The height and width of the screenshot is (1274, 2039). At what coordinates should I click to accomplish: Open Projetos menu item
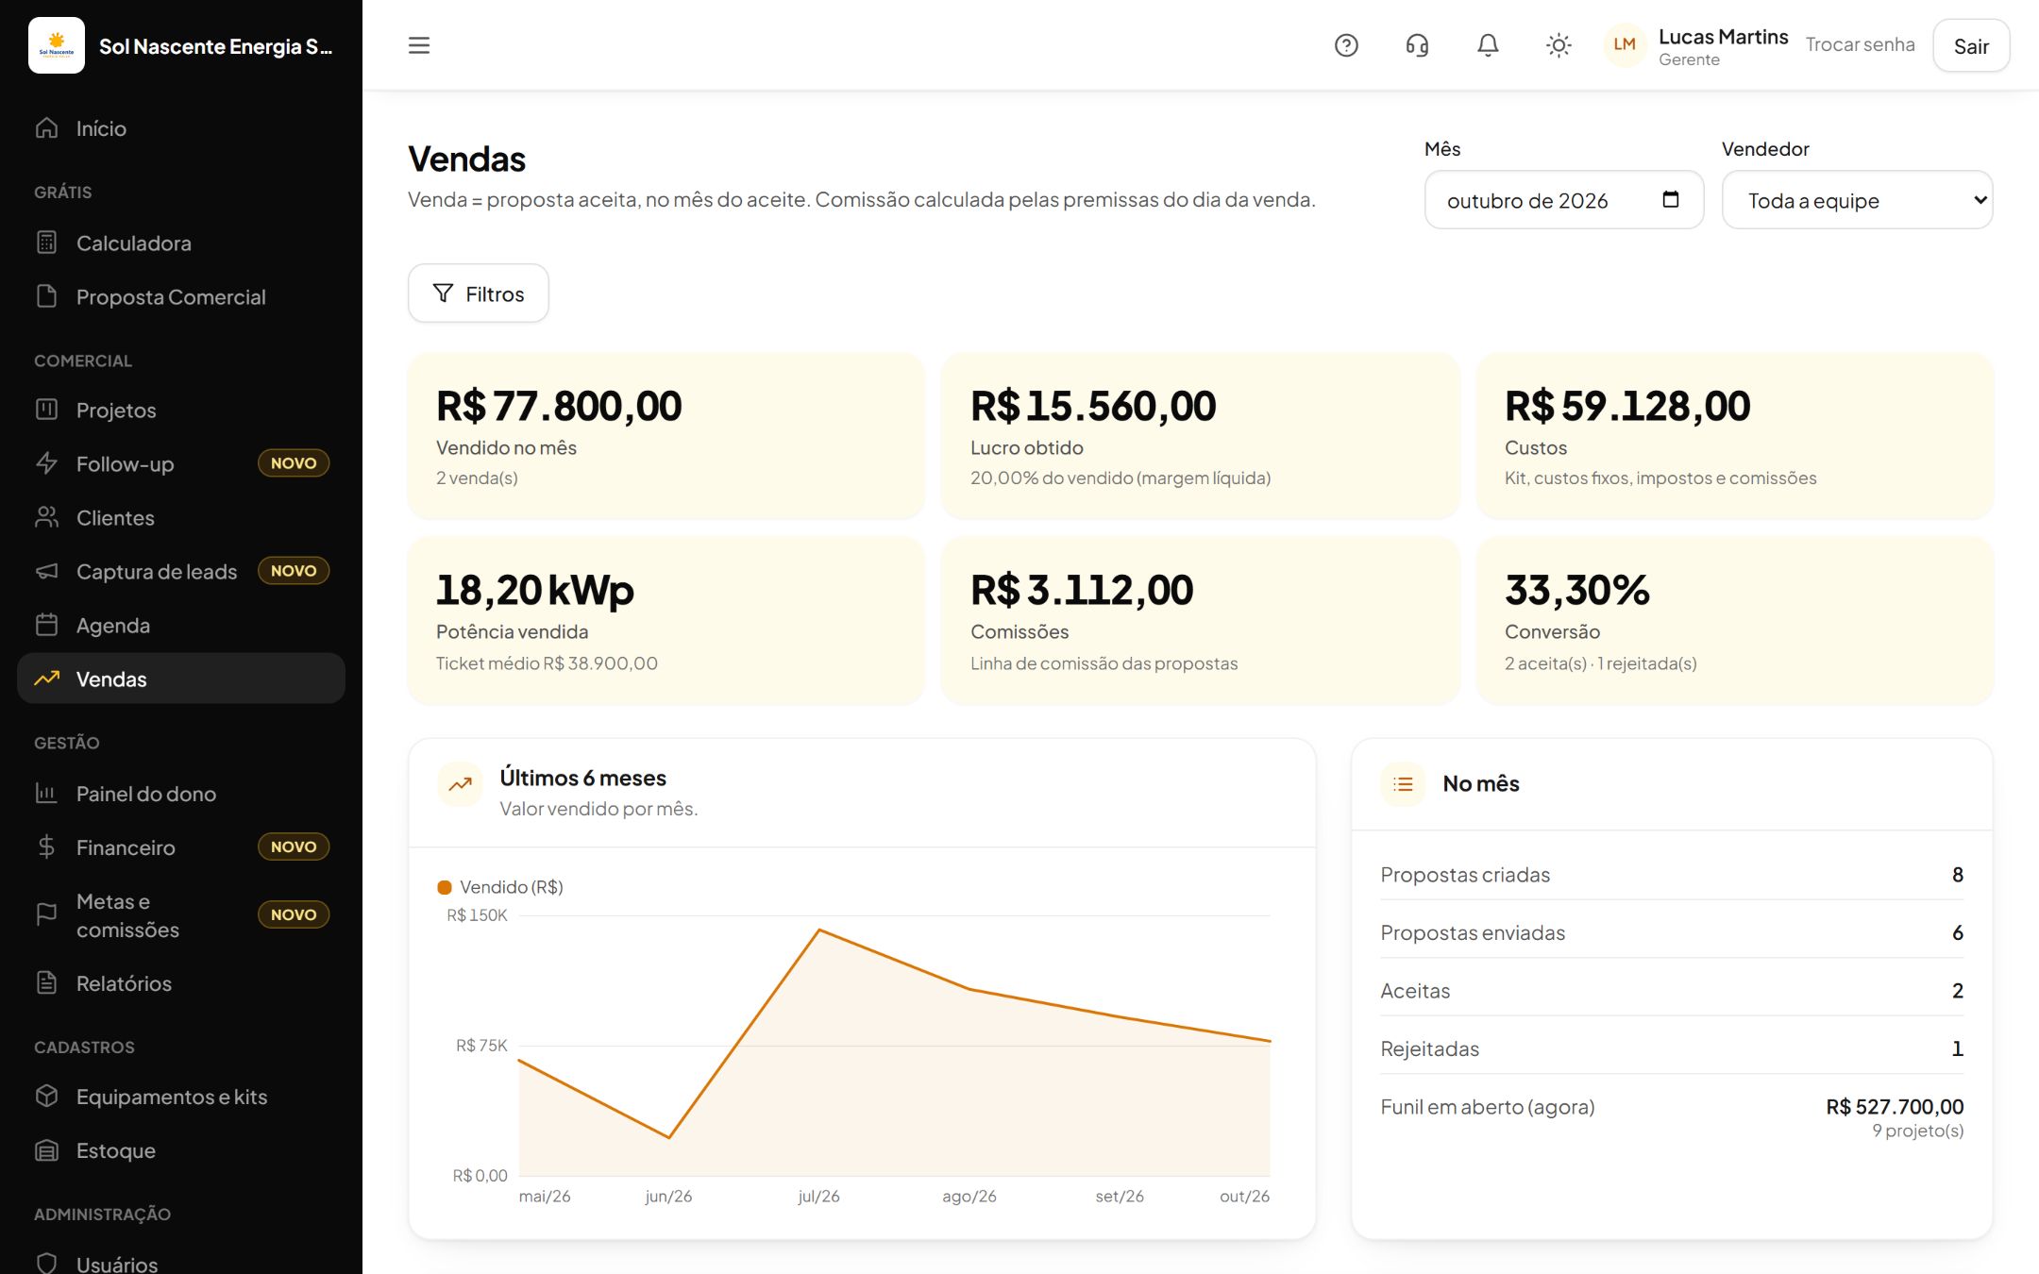click(x=181, y=410)
